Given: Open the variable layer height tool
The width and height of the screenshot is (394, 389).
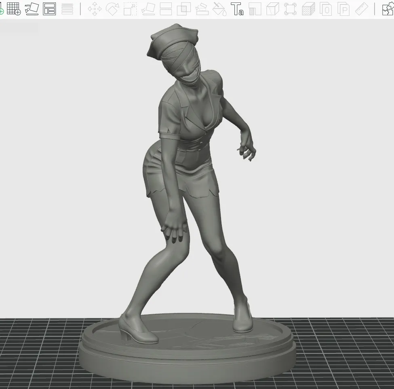Looking at the screenshot, I should pos(67,9).
